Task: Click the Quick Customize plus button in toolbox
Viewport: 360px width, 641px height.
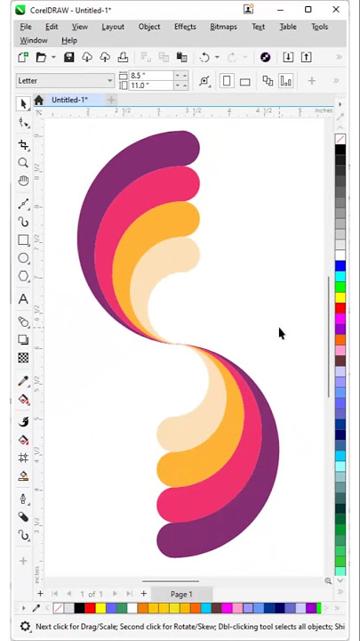Action: 23,561
